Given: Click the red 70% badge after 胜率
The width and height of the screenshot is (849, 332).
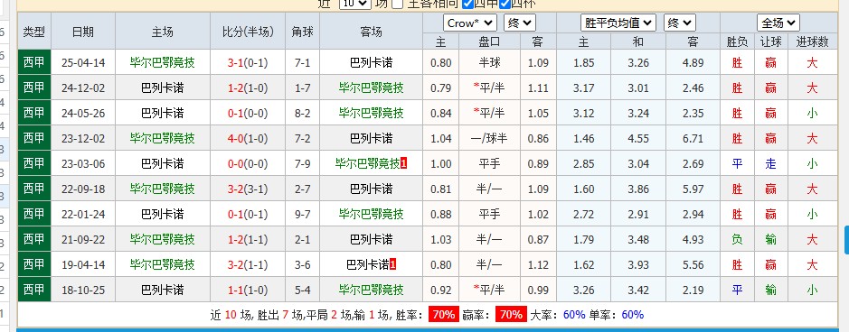Looking at the screenshot, I should [x=443, y=315].
